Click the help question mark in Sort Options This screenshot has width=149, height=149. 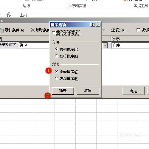click(x=93, y=24)
